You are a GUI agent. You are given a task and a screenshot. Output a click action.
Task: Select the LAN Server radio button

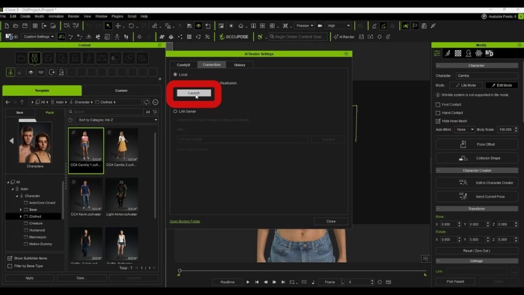[175, 111]
